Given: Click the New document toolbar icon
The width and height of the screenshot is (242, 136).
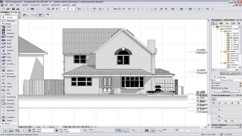Looking at the screenshot, I should [x=3, y=9].
